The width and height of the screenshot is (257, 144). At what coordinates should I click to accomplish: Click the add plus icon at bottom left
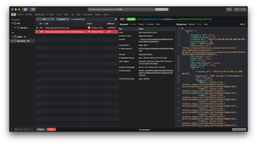12,130
